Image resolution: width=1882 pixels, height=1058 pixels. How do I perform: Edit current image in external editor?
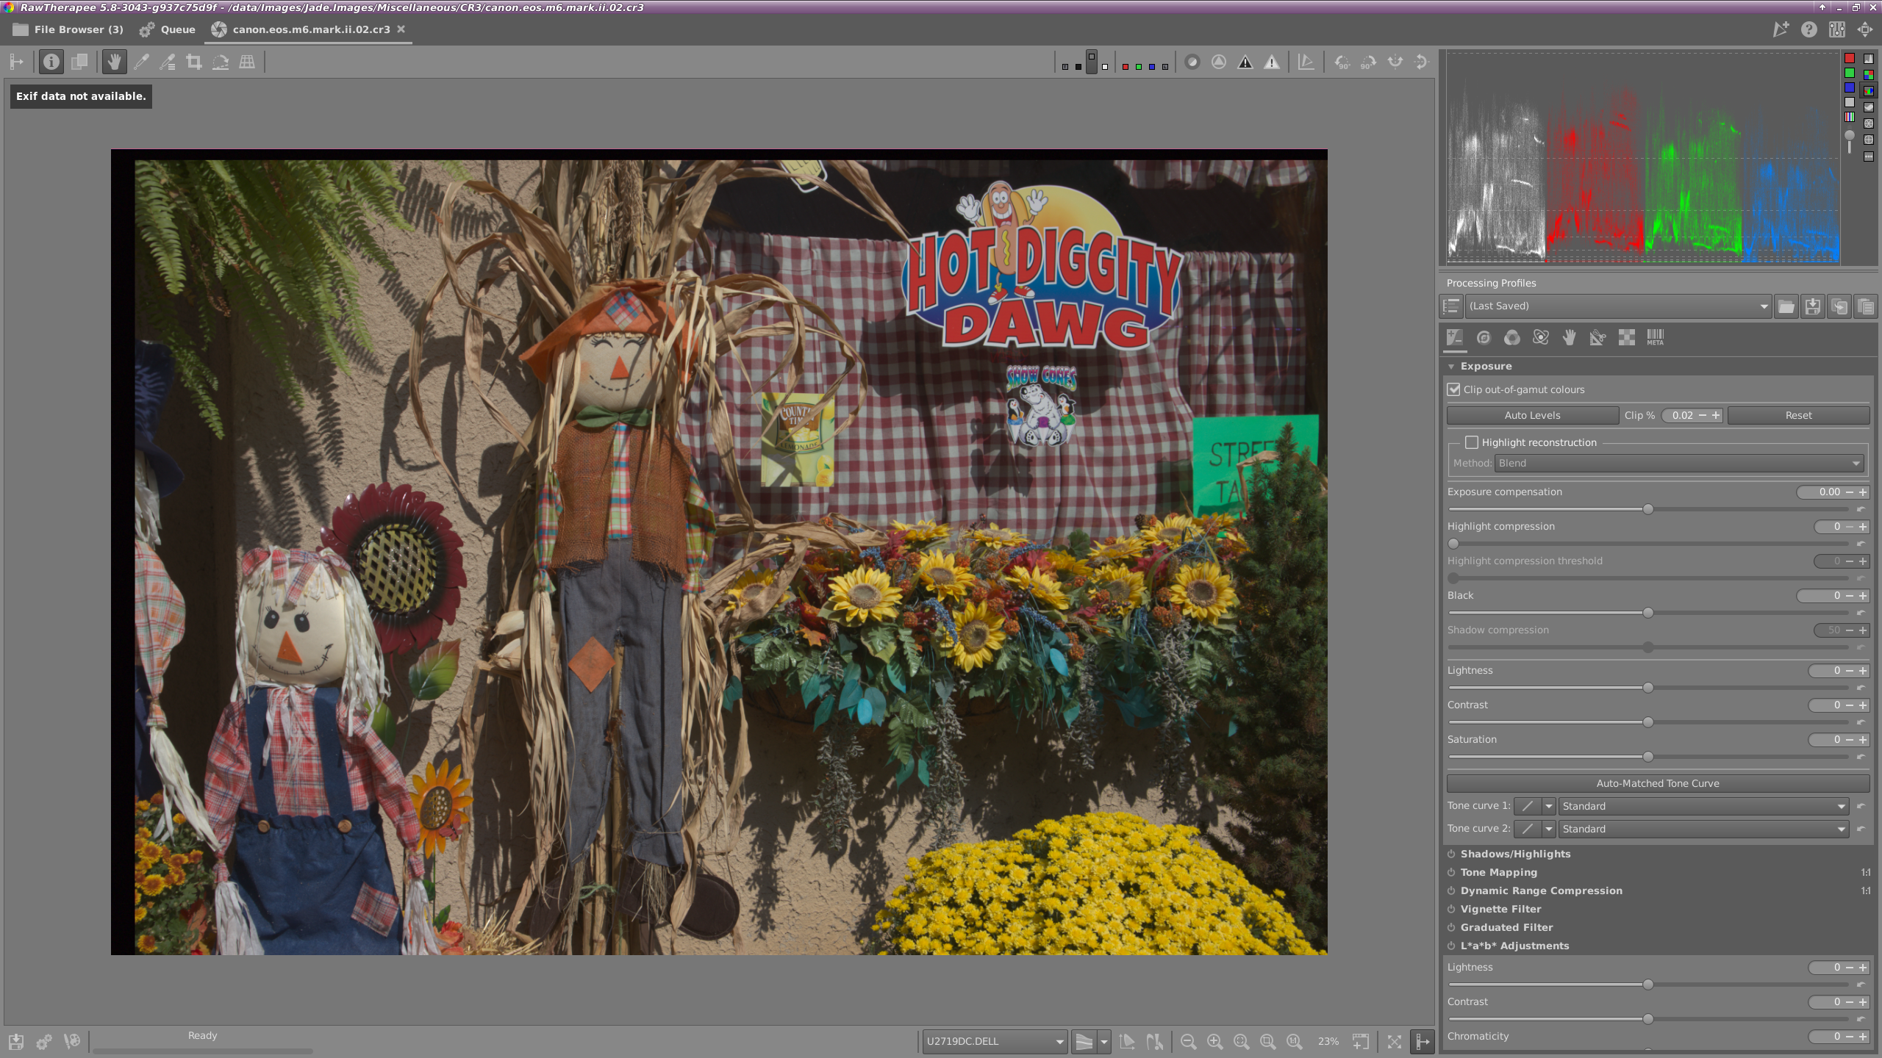pyautogui.click(x=72, y=1042)
